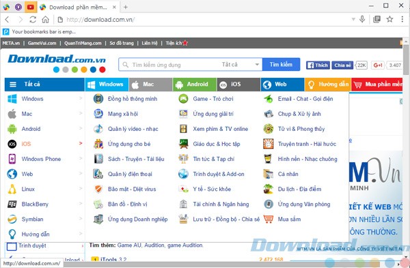The height and width of the screenshot is (268, 410).
Task: Expand the iOS sidebar category arrow
Action: click(81, 143)
